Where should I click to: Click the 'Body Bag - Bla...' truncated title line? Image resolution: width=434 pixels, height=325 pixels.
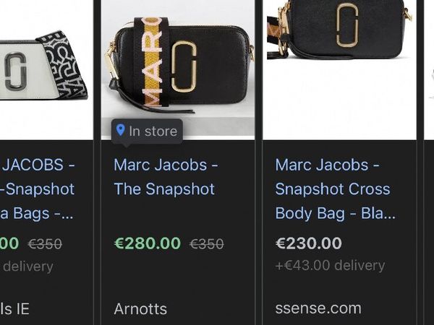click(x=335, y=213)
